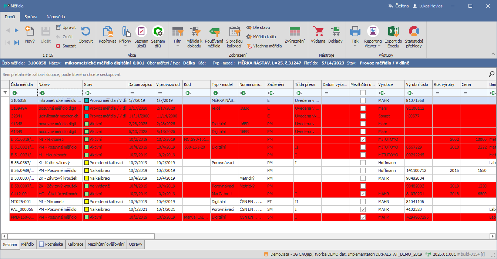
Task: Change language via Čeština button
Action: pos(399,6)
